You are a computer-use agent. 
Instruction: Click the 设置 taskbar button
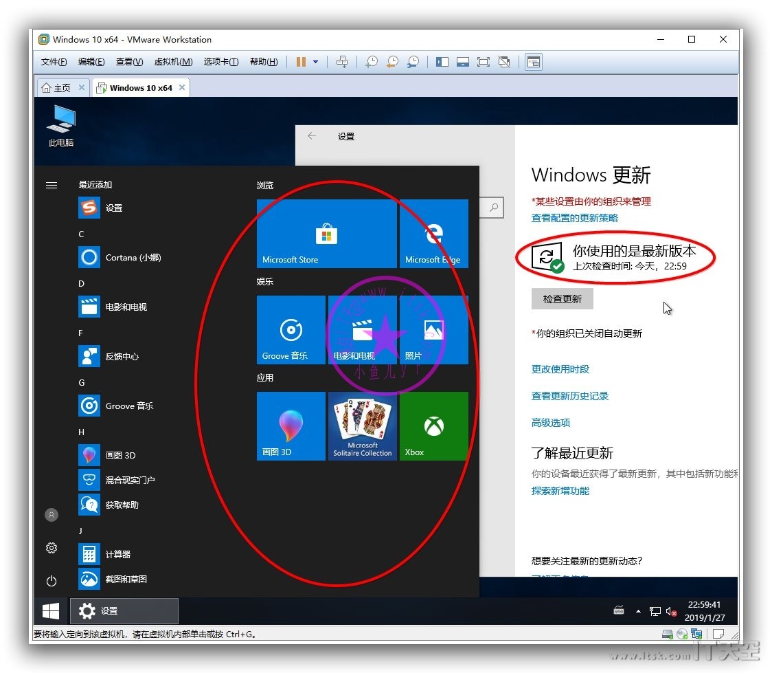click(124, 611)
